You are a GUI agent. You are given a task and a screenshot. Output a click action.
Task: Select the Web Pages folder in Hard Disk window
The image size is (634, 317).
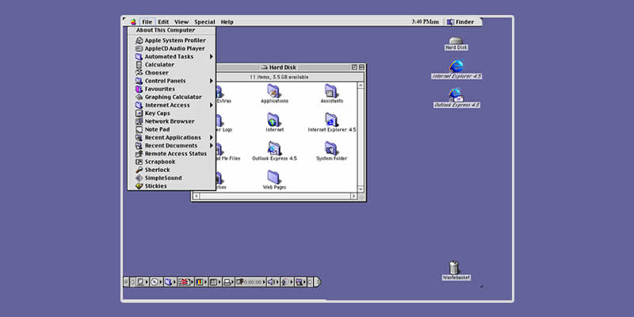pyautogui.click(x=274, y=180)
